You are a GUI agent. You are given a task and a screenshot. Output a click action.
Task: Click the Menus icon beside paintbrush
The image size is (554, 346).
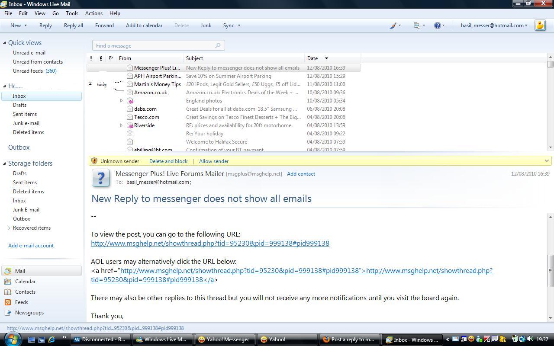417,26
